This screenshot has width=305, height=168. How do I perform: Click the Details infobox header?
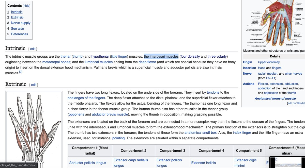(275, 56)
